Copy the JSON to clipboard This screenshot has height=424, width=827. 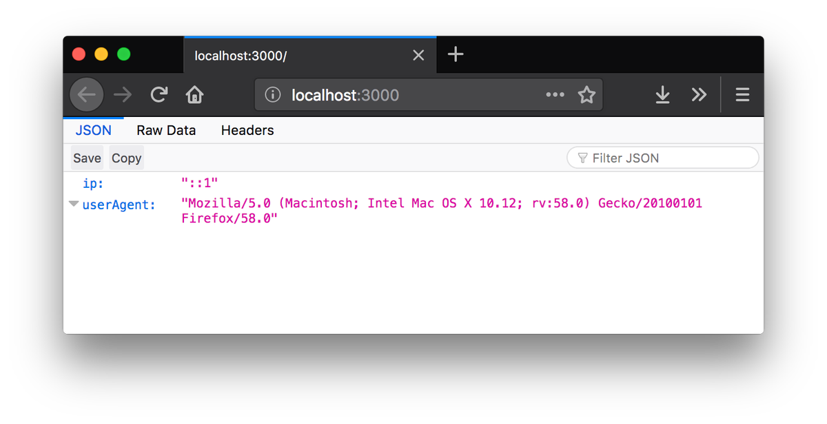click(x=126, y=158)
